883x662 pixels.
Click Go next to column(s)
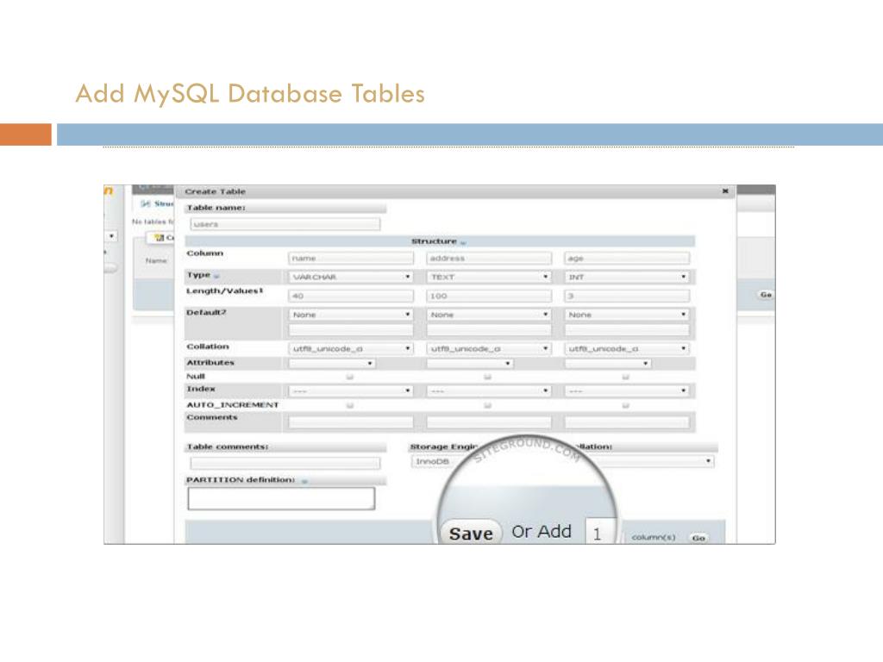coord(698,538)
